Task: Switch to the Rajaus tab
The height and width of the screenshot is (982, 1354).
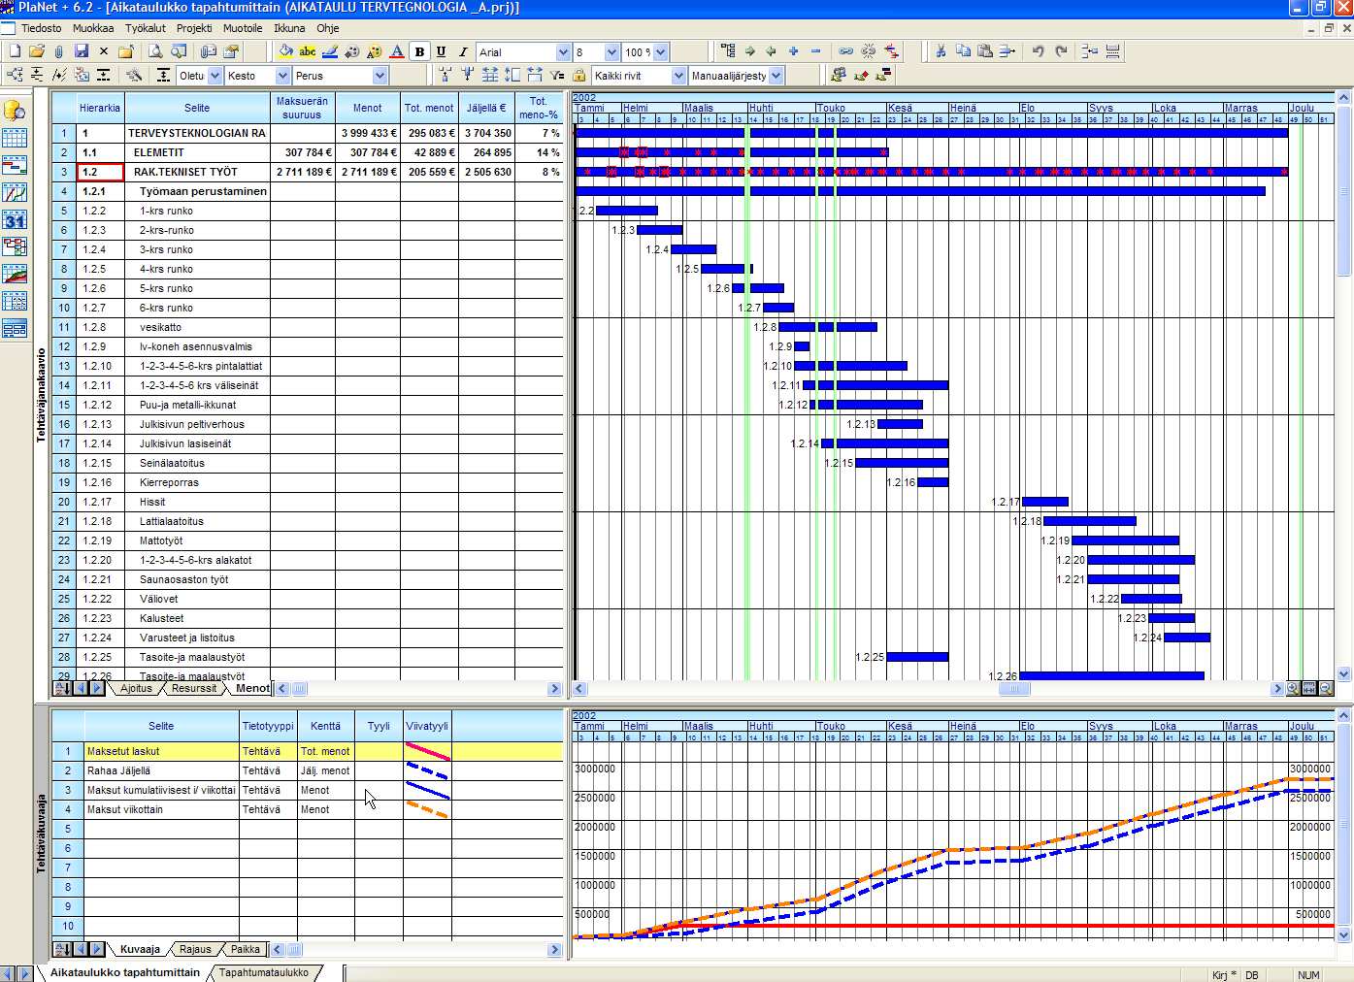Action: click(195, 949)
